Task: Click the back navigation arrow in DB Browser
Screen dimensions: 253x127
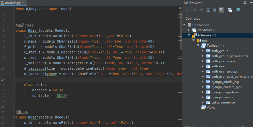Action: coord(195,10)
